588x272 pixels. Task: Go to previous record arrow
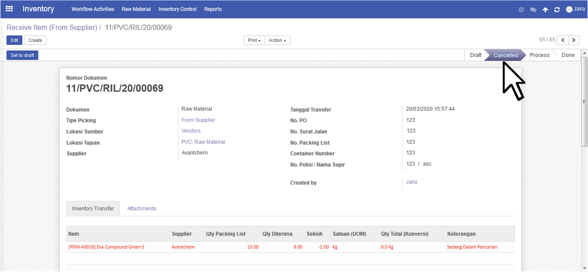(x=563, y=40)
